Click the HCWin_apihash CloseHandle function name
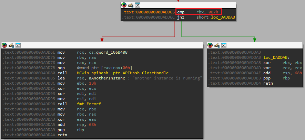This screenshot has height=140, width=305. (x=122, y=73)
